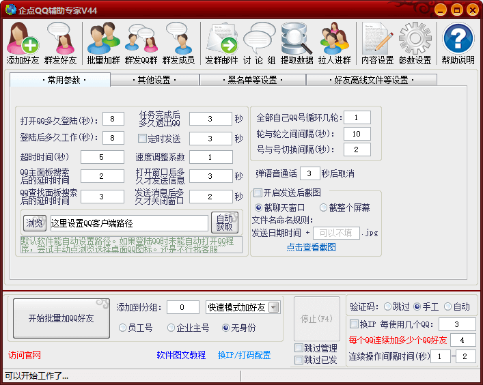
Task: Open the 访问官网 link
Action: pos(25,355)
